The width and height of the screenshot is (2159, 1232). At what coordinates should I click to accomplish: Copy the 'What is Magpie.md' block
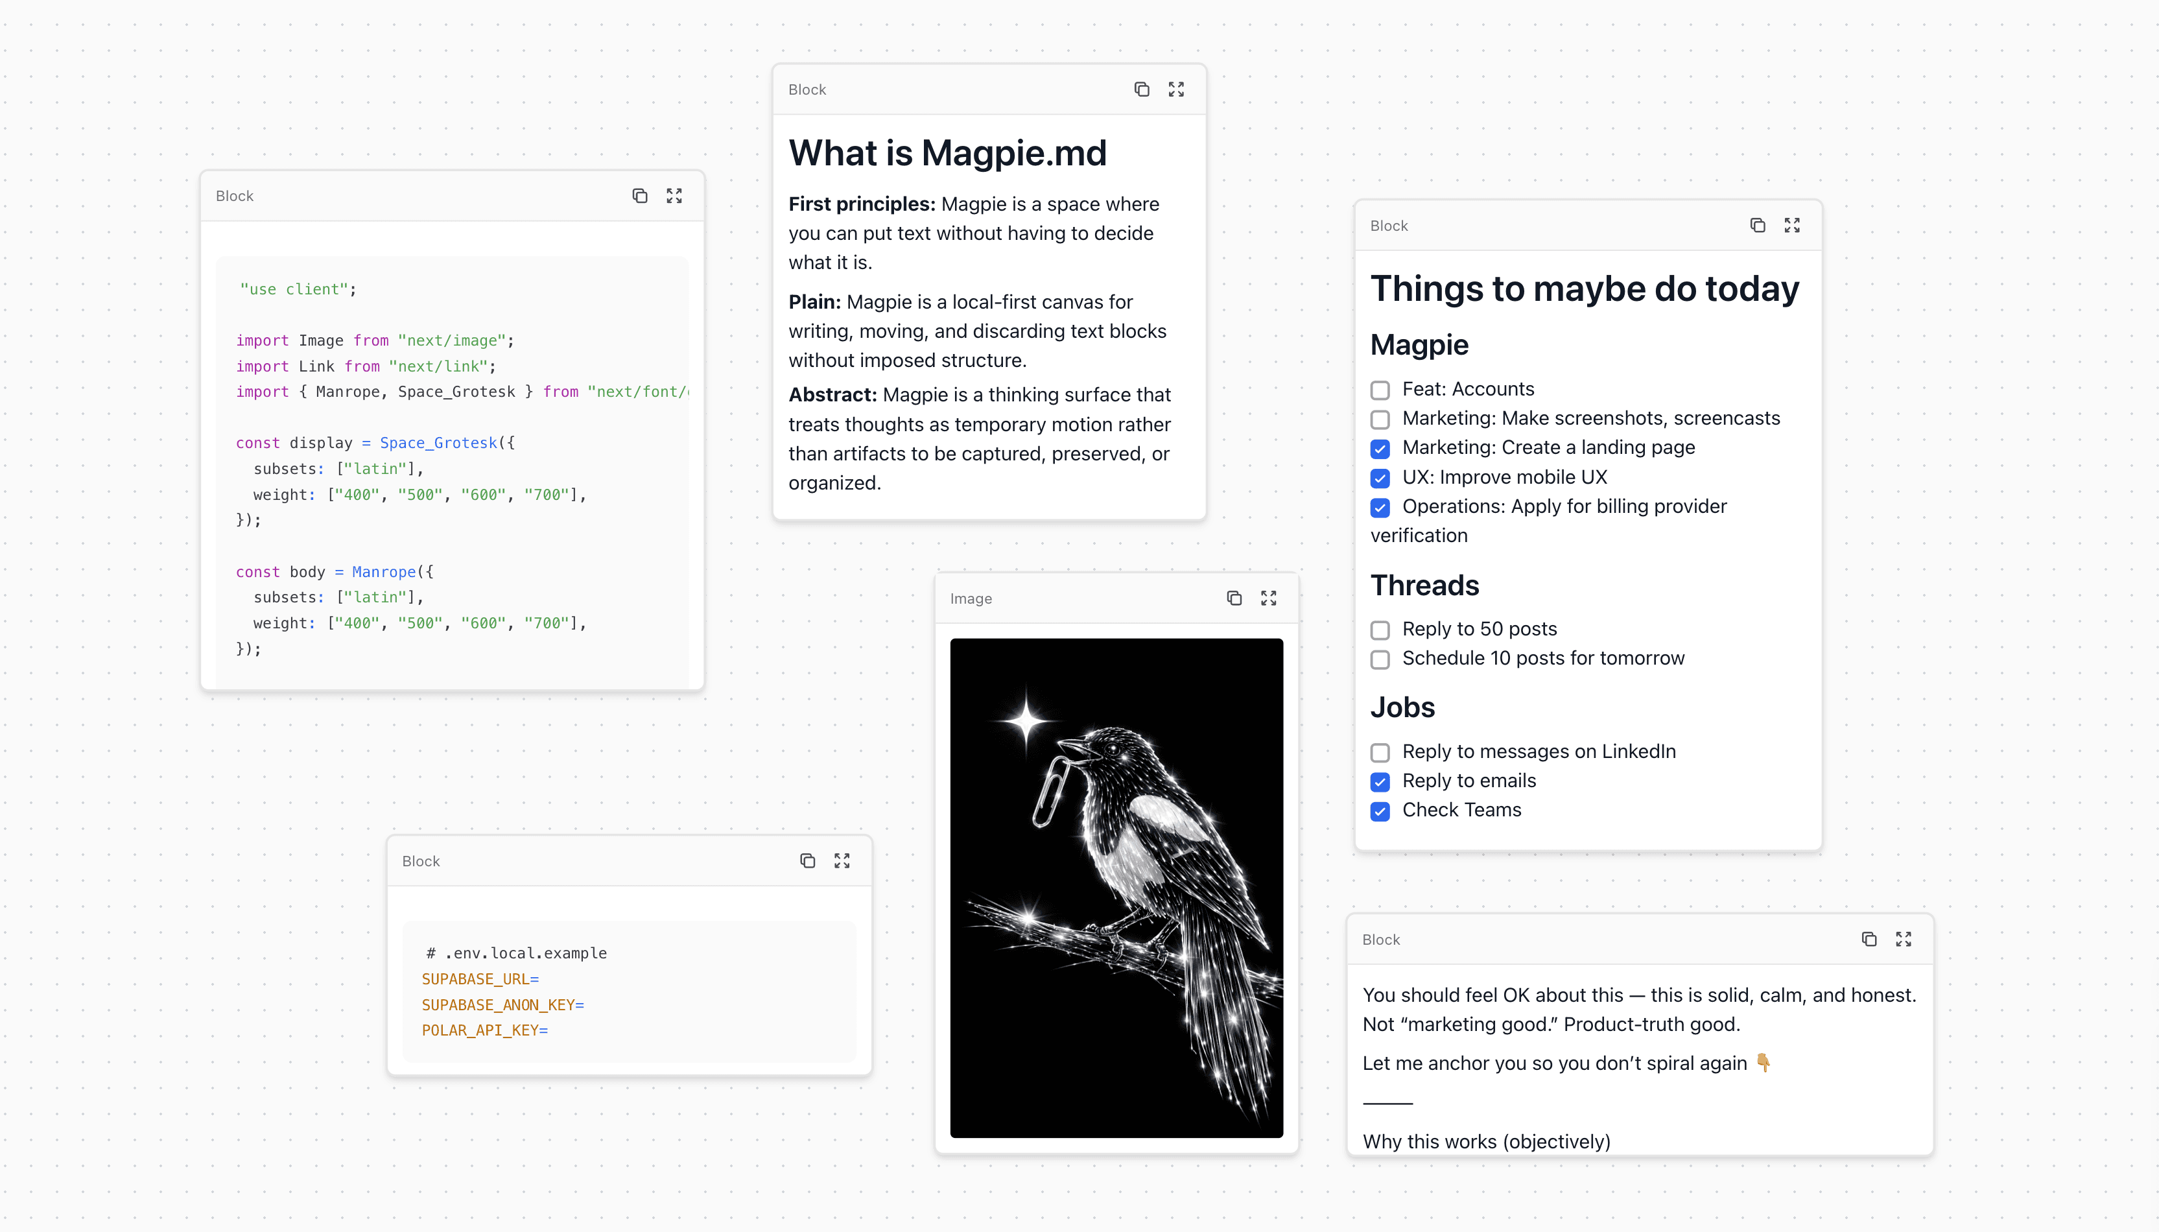click(1141, 89)
